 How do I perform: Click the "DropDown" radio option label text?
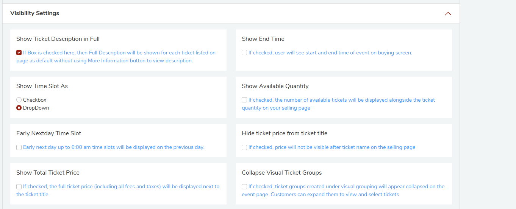36,108
